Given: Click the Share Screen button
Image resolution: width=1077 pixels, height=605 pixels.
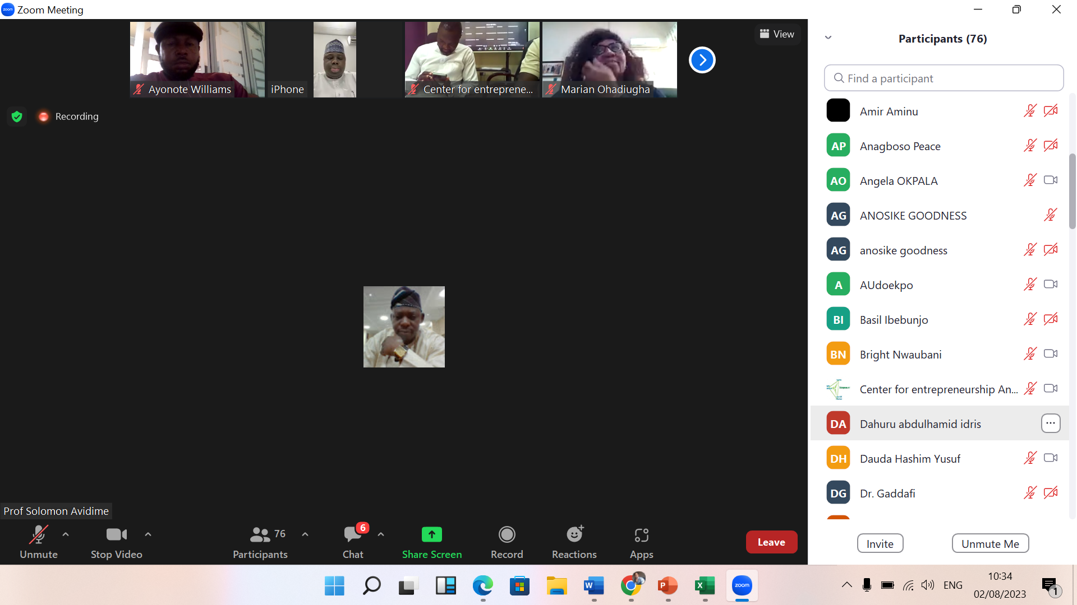Looking at the screenshot, I should [432, 542].
